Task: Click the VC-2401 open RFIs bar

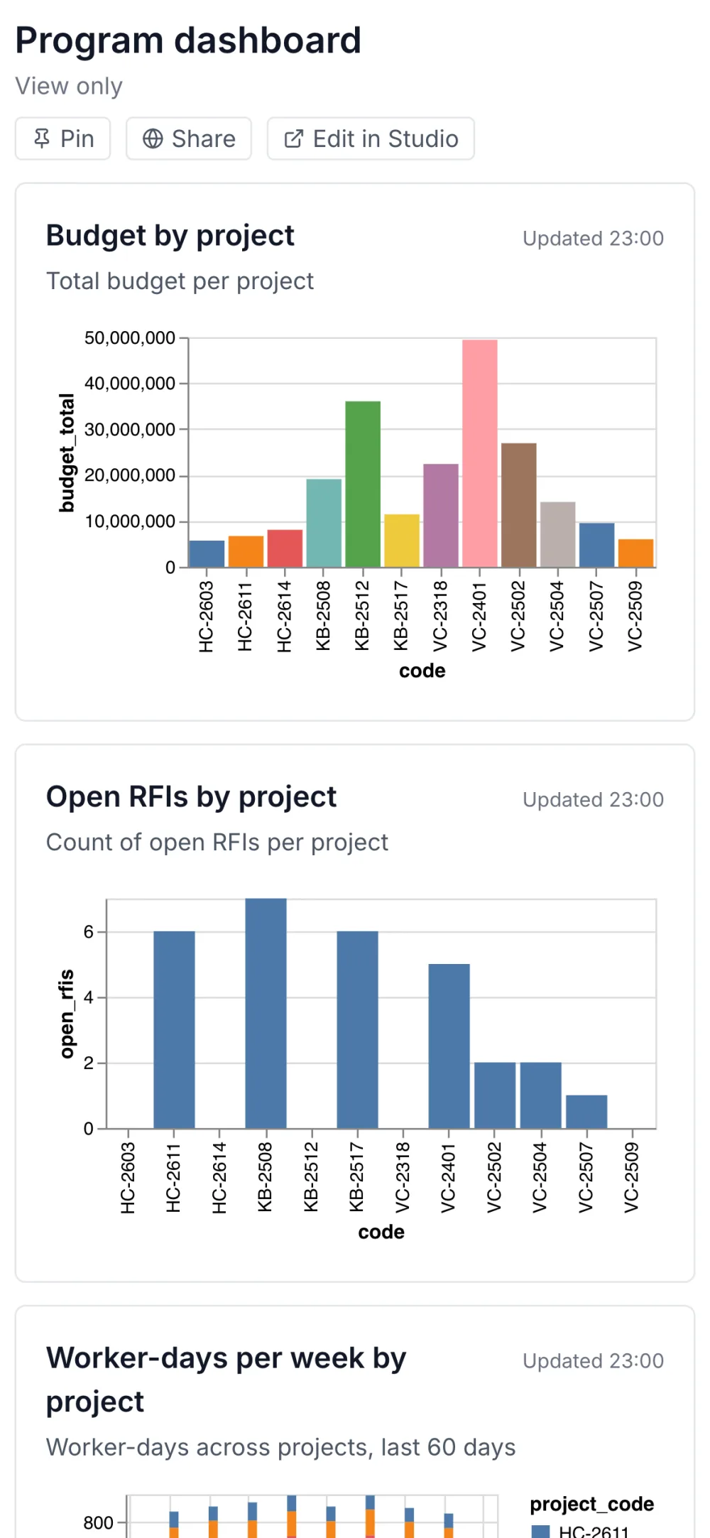Action: pos(449,1046)
